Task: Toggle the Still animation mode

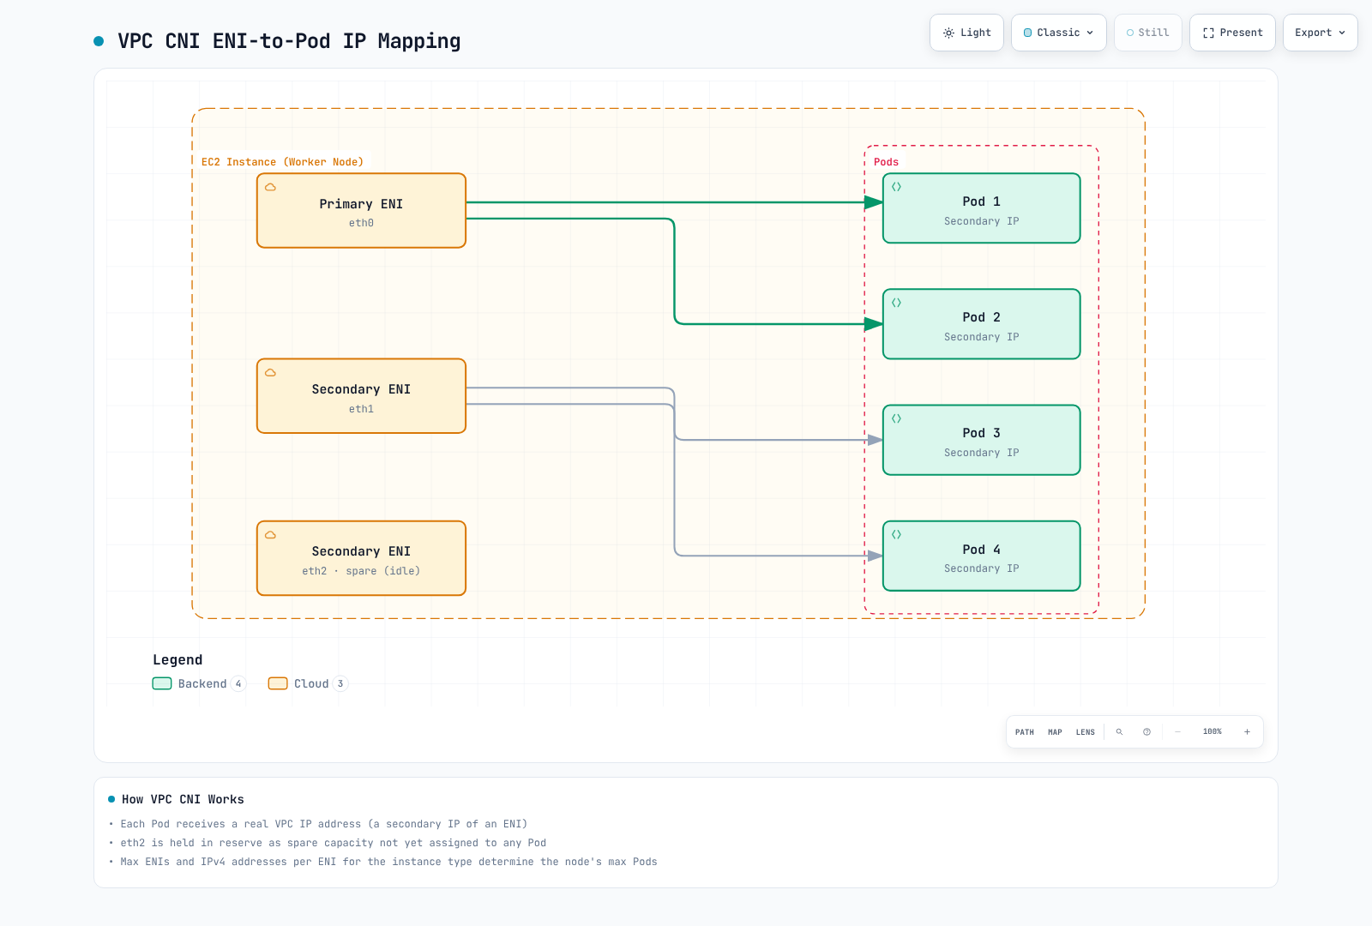Action: tap(1147, 33)
